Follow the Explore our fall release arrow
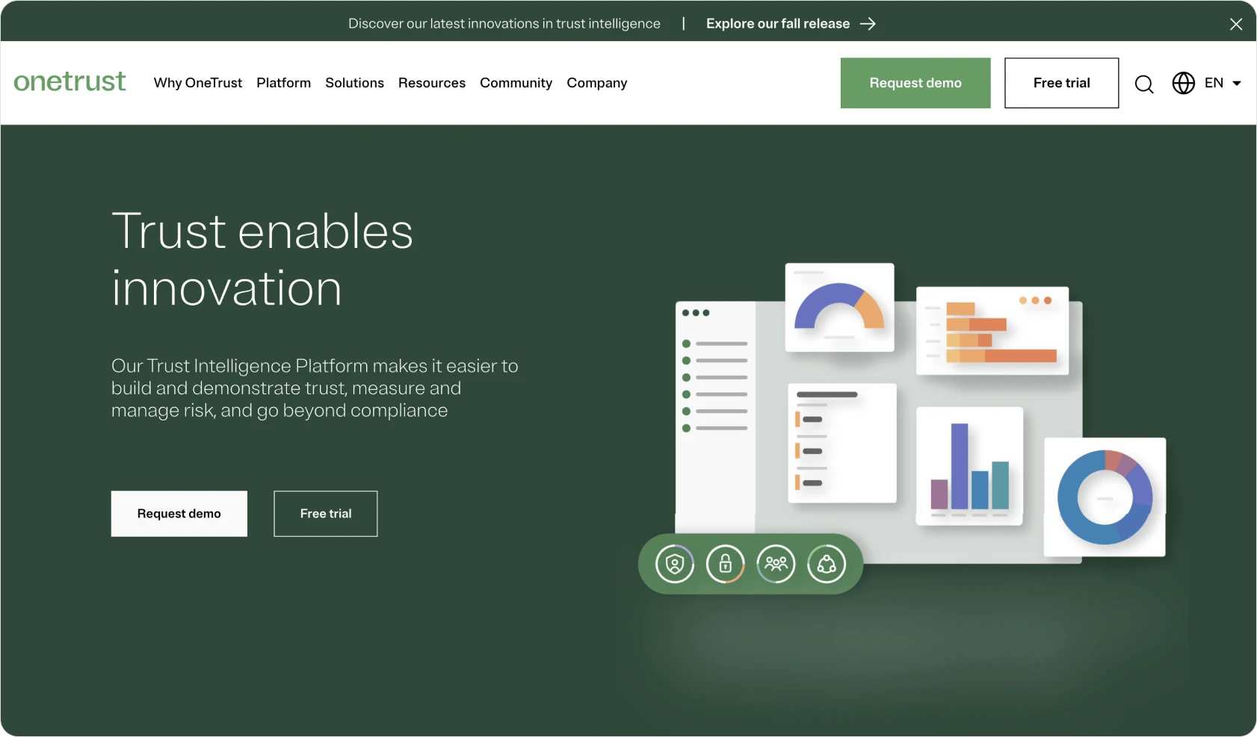The width and height of the screenshot is (1257, 737). click(868, 24)
